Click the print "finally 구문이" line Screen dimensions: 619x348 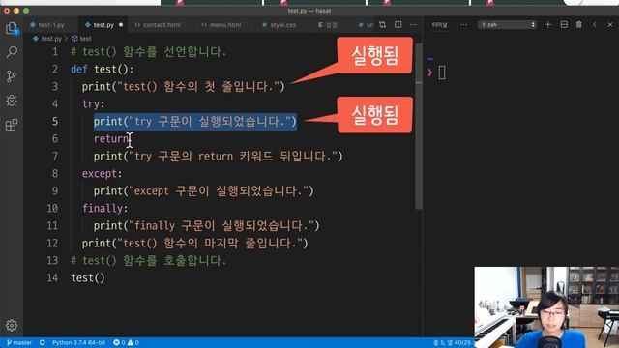point(206,225)
